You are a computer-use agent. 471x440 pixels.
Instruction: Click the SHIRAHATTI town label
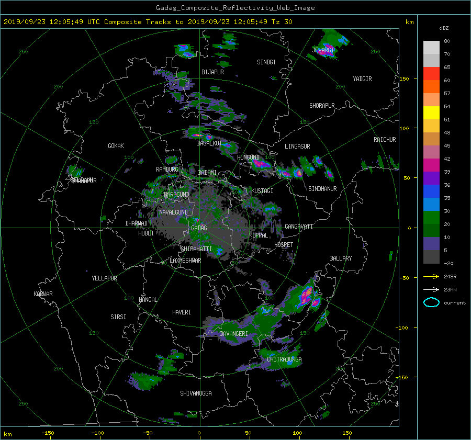(x=196, y=249)
